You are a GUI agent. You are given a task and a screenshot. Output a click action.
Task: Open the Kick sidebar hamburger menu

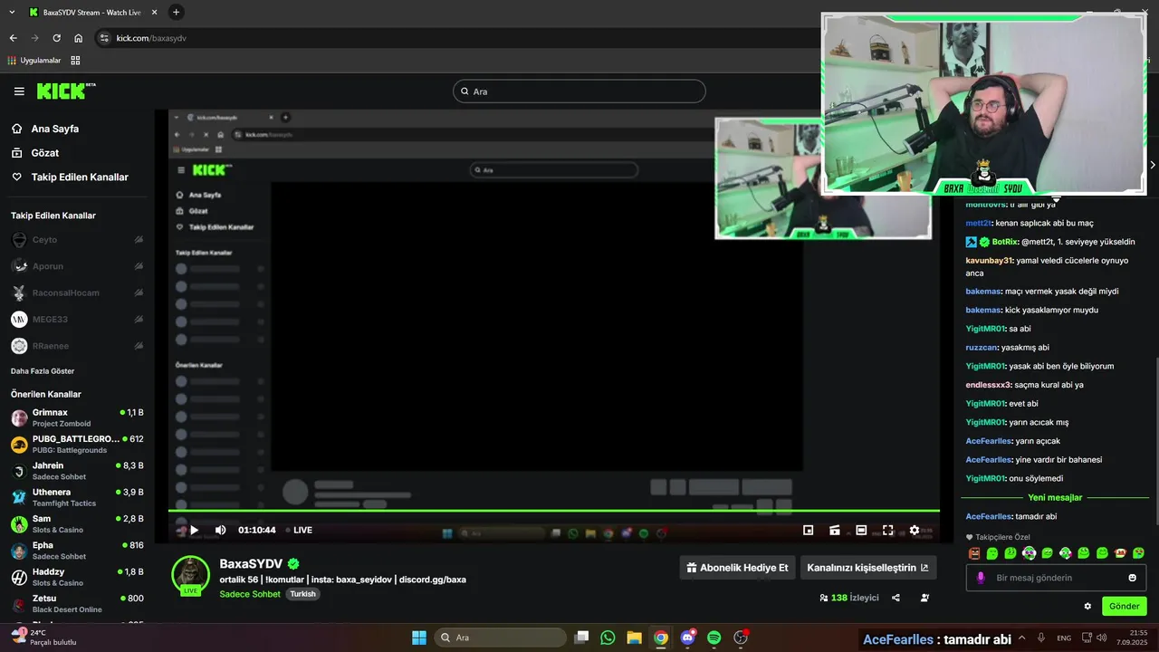coord(19,91)
